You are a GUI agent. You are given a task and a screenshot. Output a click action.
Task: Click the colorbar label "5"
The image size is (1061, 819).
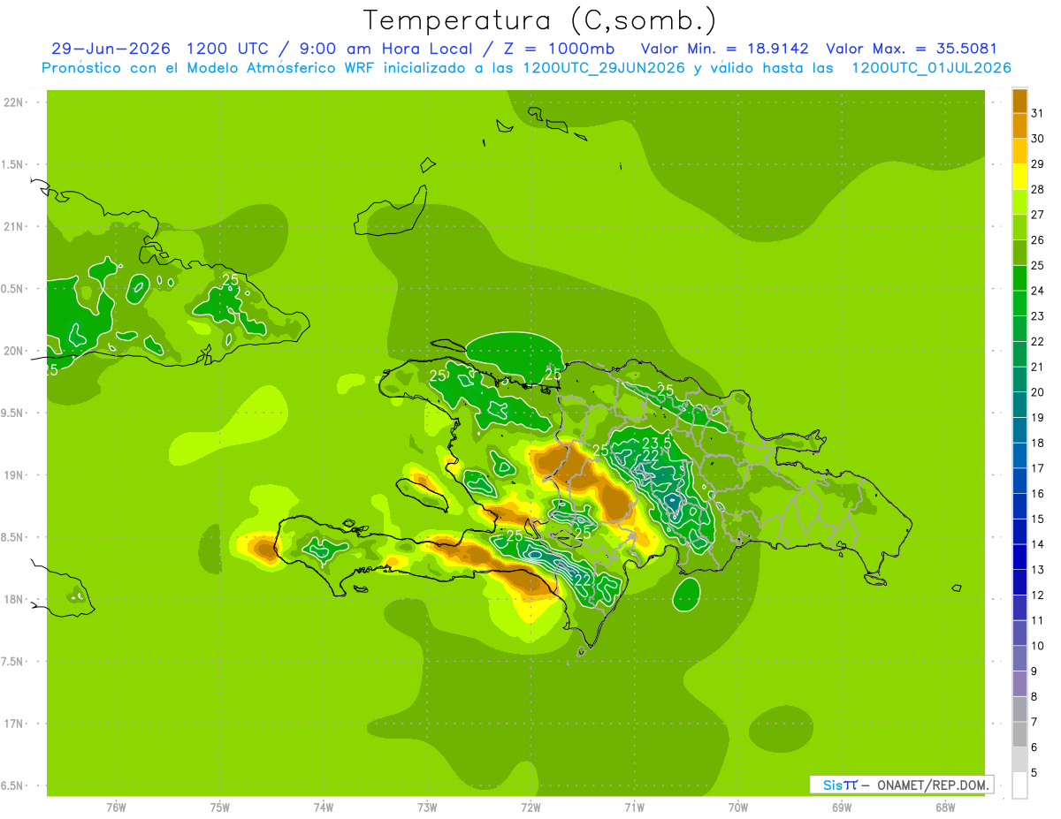click(1035, 773)
